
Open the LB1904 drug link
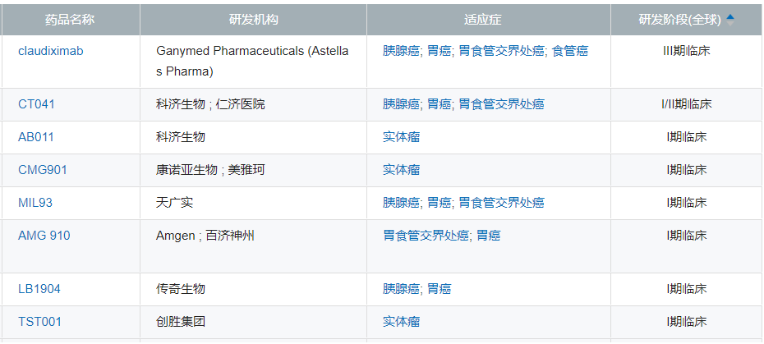coord(39,289)
